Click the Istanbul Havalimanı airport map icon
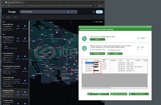This screenshot has height=105, width=161. (x=57, y=32)
